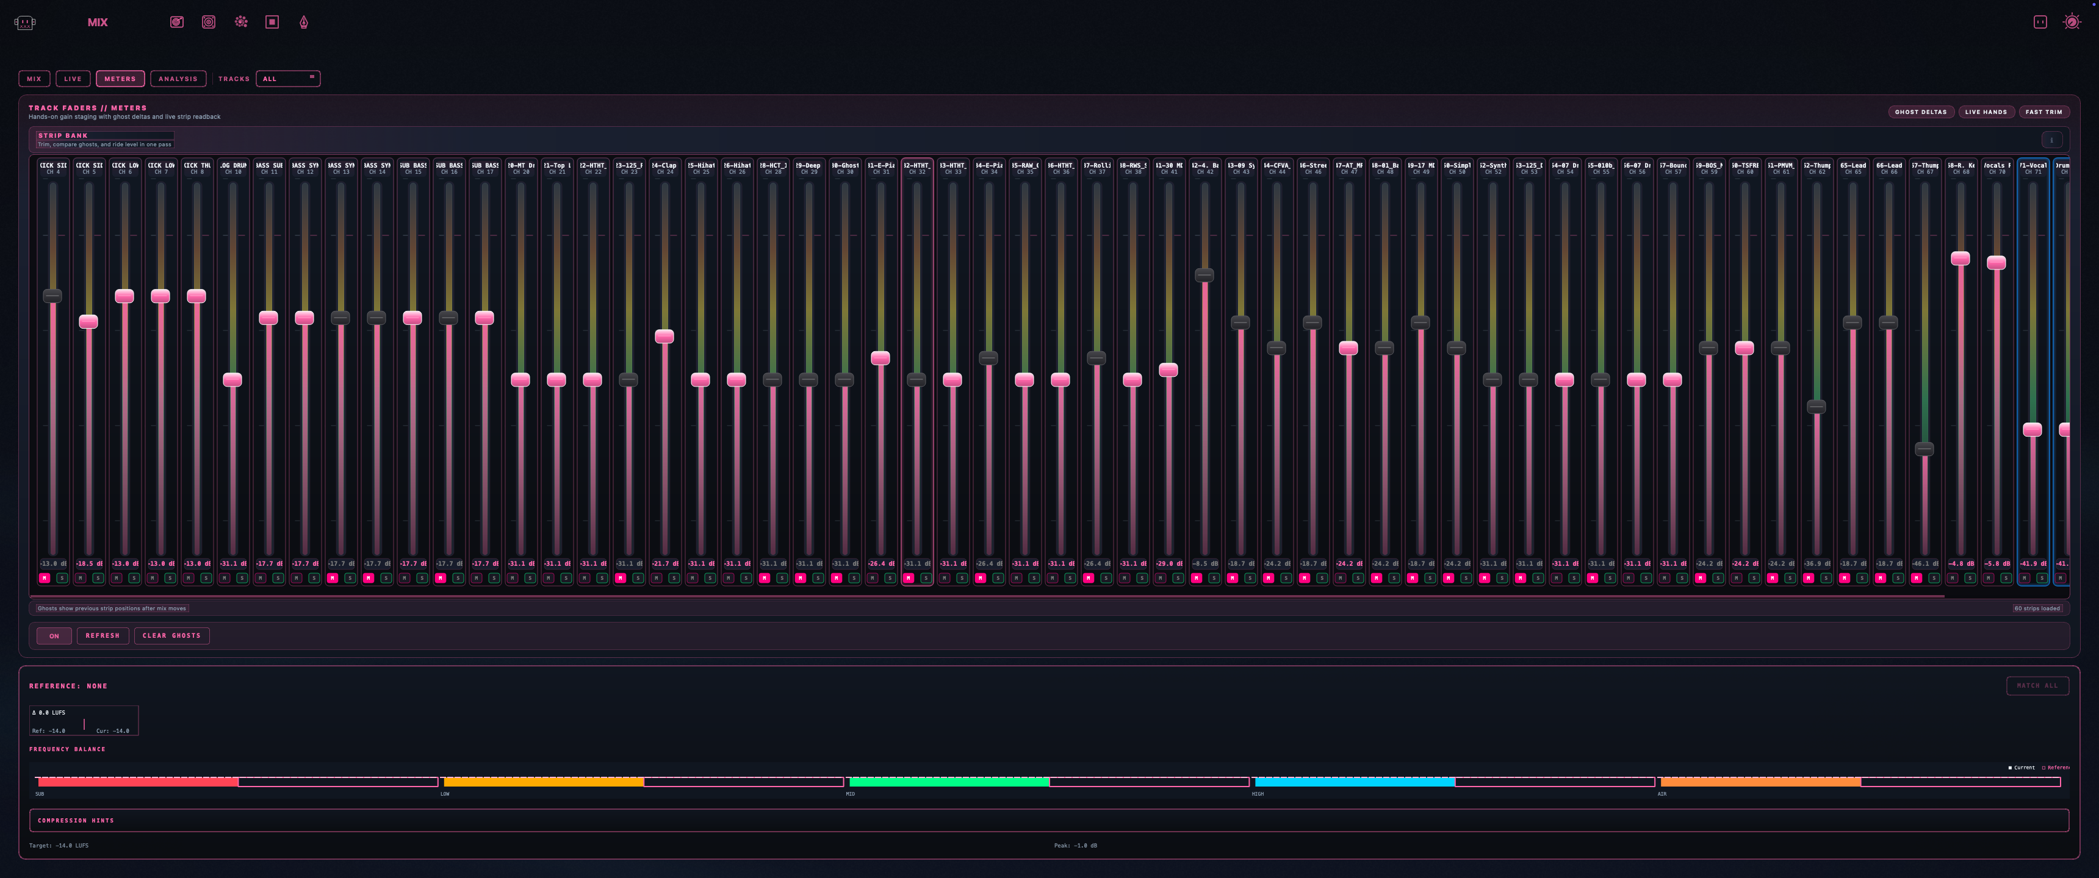Click the COMPRESSION HINTS panel header

pos(76,820)
